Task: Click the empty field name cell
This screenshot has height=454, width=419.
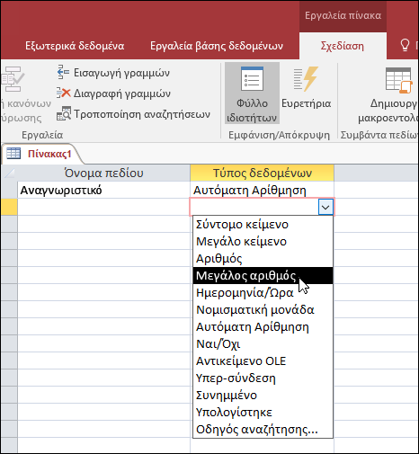Action: click(x=103, y=207)
